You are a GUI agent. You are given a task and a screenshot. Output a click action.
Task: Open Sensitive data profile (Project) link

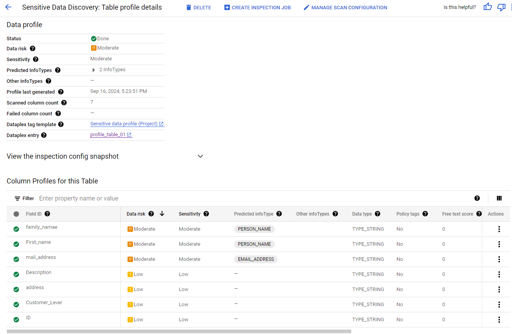127,124
